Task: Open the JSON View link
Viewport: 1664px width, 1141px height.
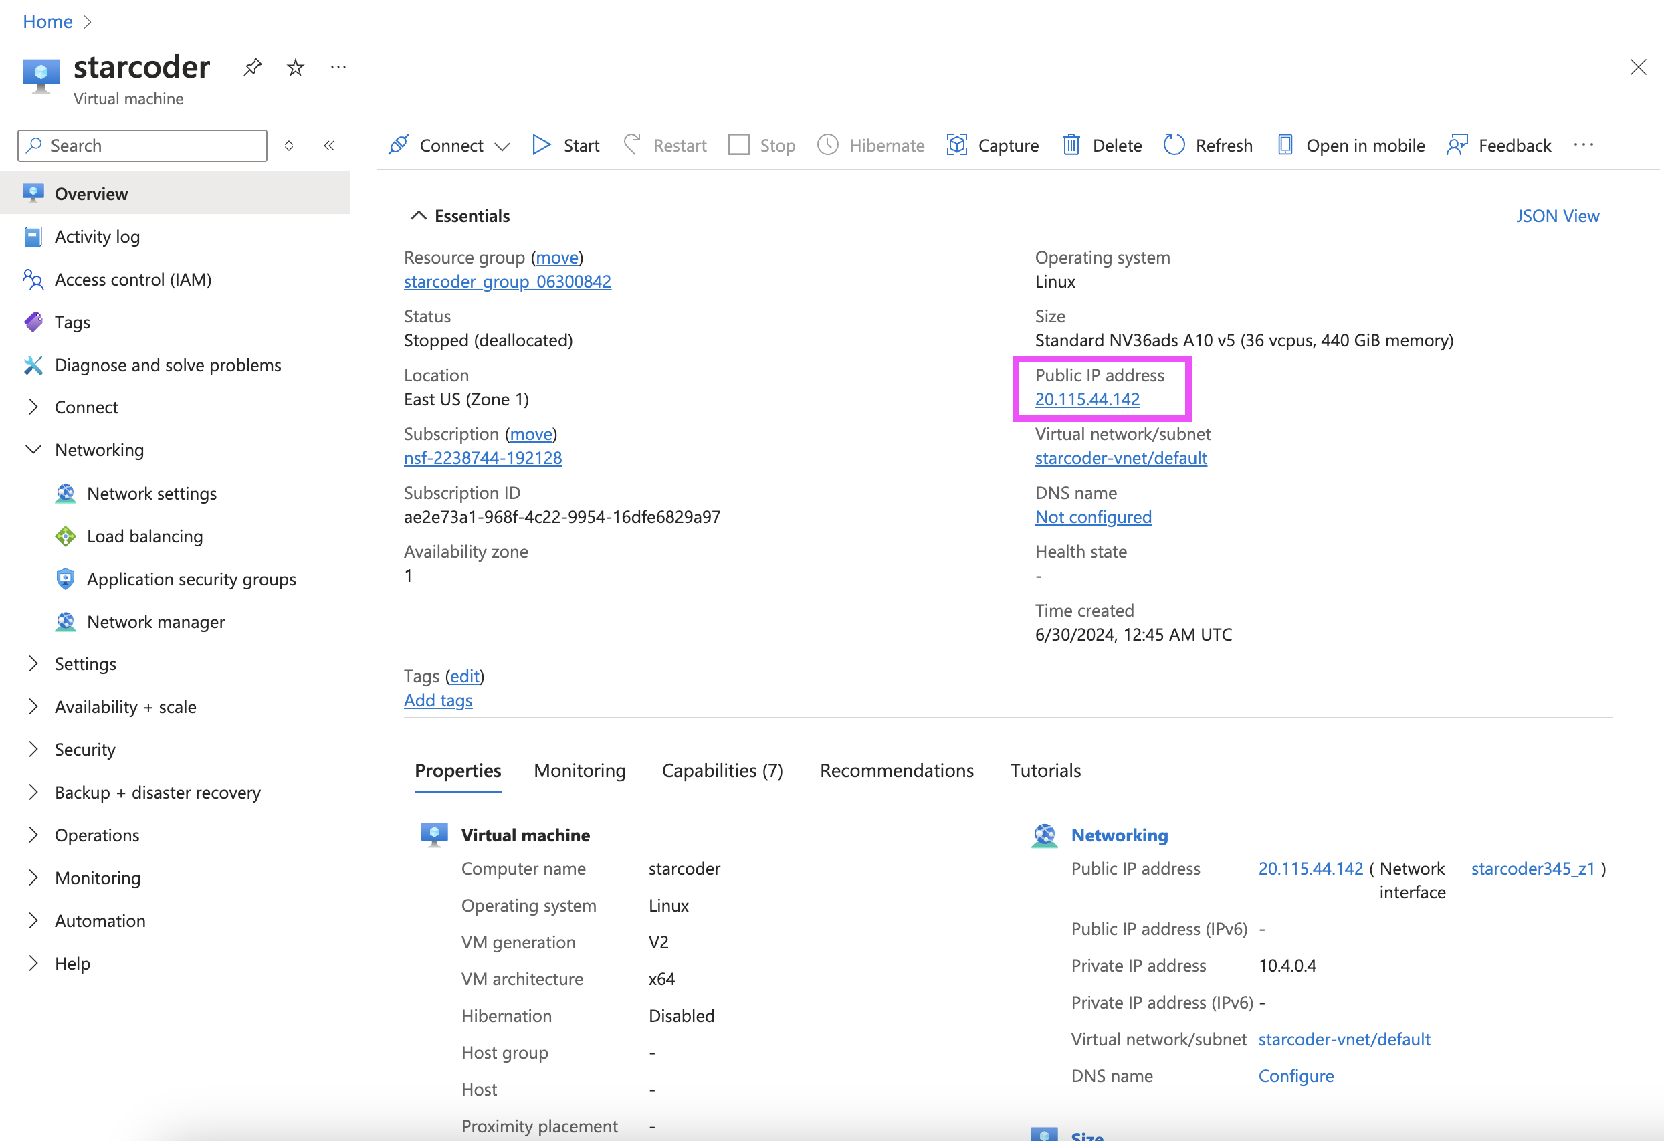Action: click(1556, 215)
